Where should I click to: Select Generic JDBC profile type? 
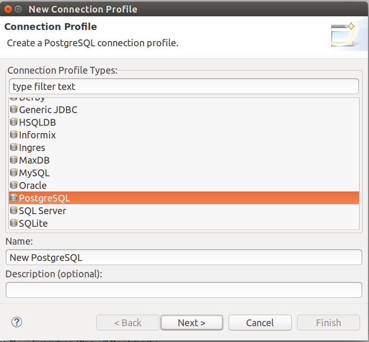click(x=184, y=110)
